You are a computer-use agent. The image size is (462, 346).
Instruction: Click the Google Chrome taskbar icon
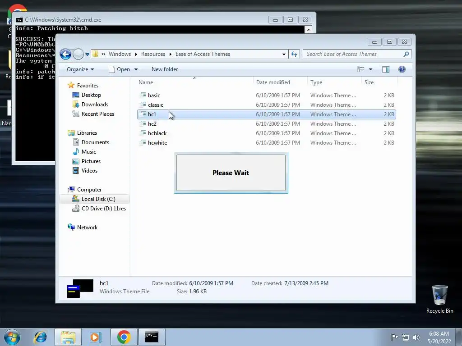[x=124, y=337]
